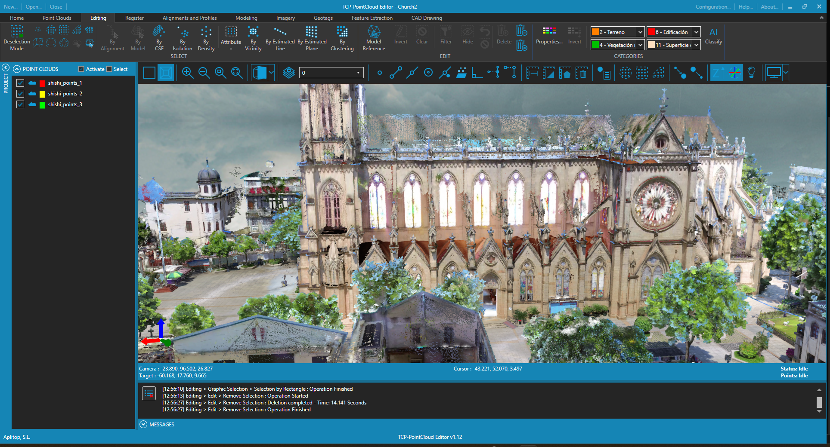Viewport: 830px width, 447px height.
Task: Choose the By Isolation selection tool
Action: click(x=183, y=38)
